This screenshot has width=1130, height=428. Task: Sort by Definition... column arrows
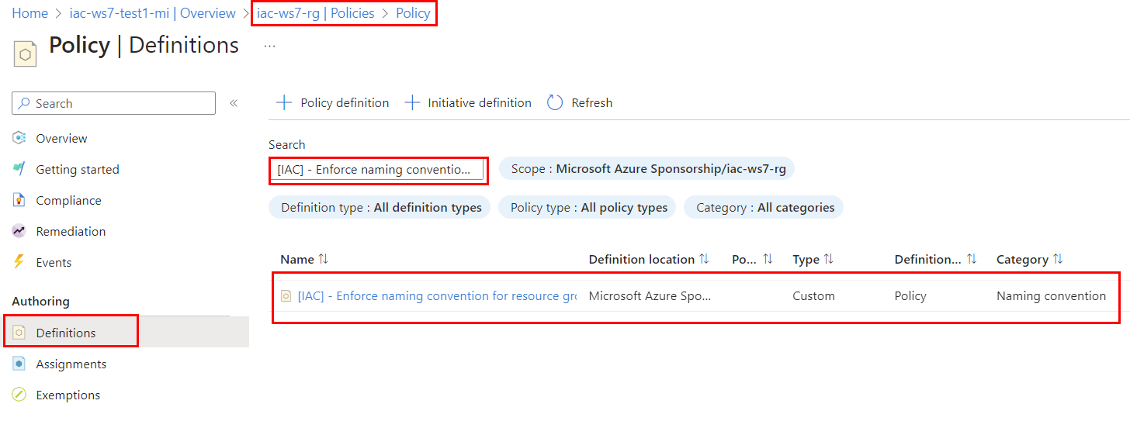coord(971,259)
